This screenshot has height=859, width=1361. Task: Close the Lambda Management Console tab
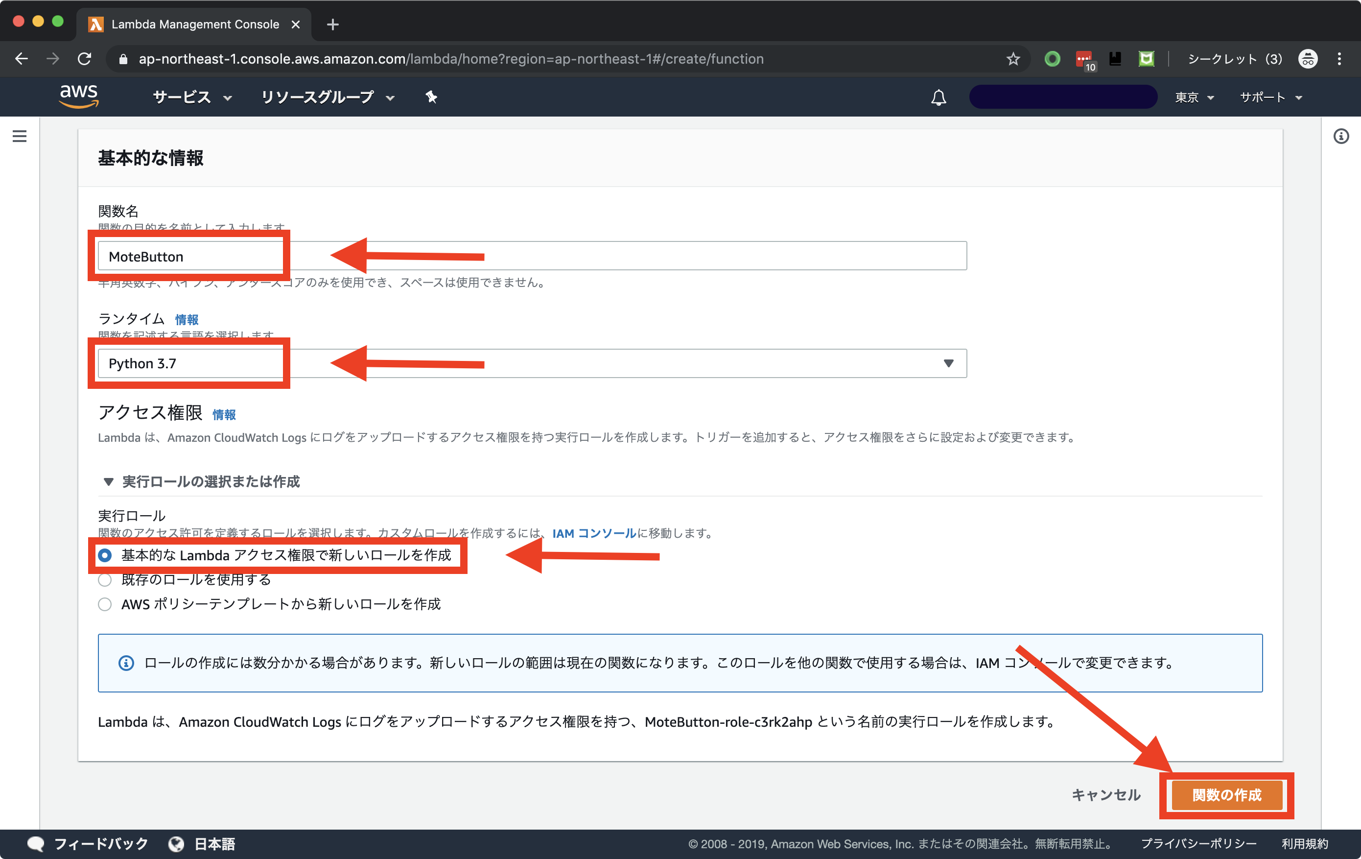click(x=296, y=24)
